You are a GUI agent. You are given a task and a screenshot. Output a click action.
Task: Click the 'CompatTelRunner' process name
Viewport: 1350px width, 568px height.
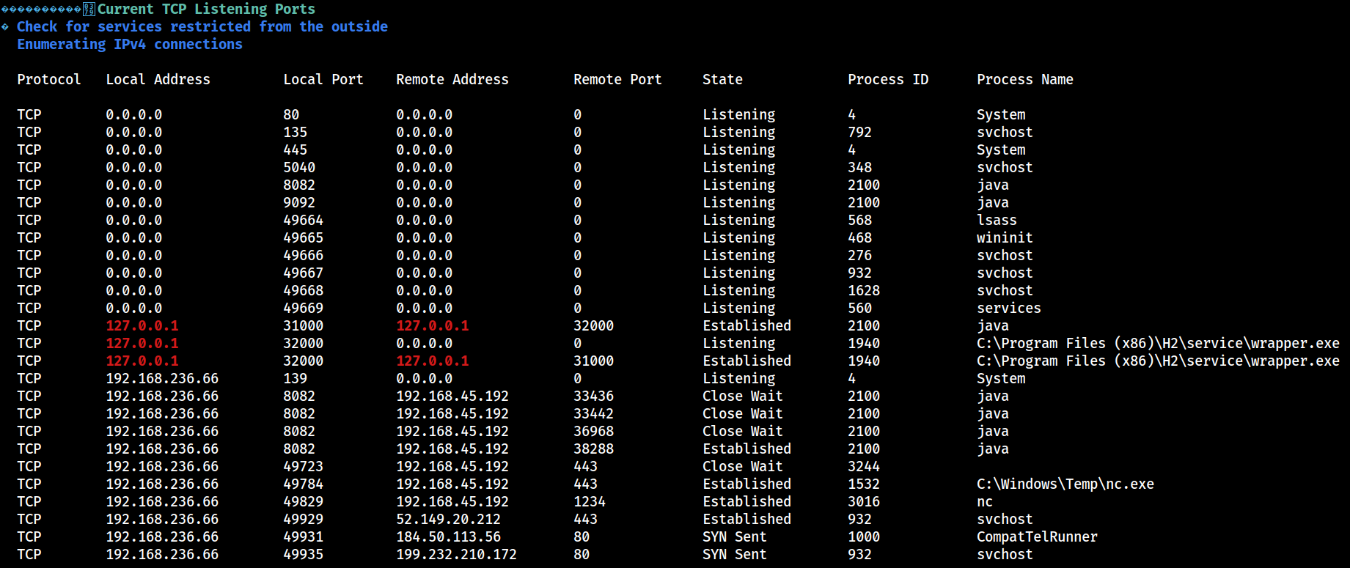coord(1038,536)
